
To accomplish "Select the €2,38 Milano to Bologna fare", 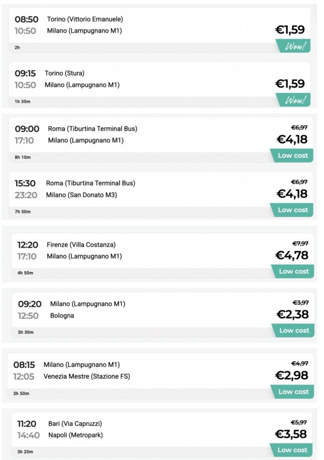I will pyautogui.click(x=292, y=314).
